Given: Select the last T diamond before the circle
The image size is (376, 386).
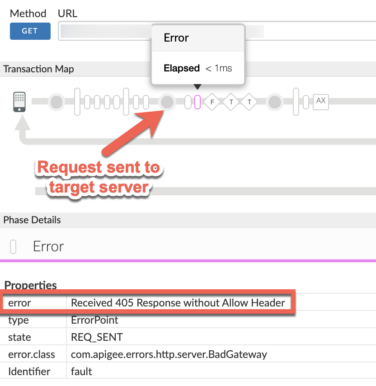Looking at the screenshot, I should (x=249, y=102).
